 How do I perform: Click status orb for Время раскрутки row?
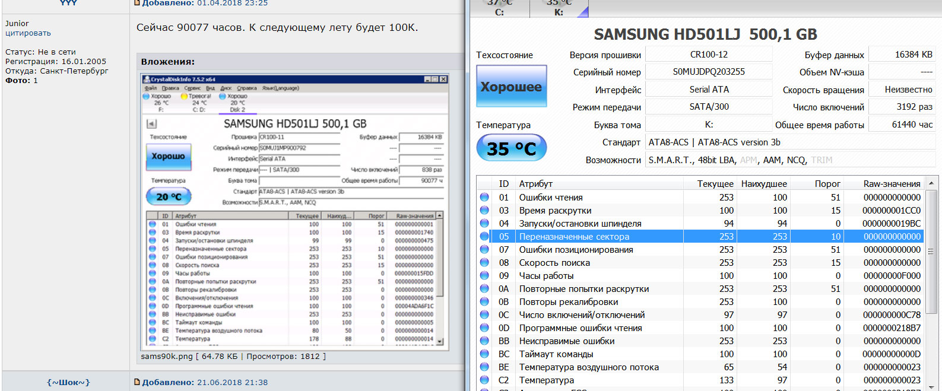coord(484,210)
